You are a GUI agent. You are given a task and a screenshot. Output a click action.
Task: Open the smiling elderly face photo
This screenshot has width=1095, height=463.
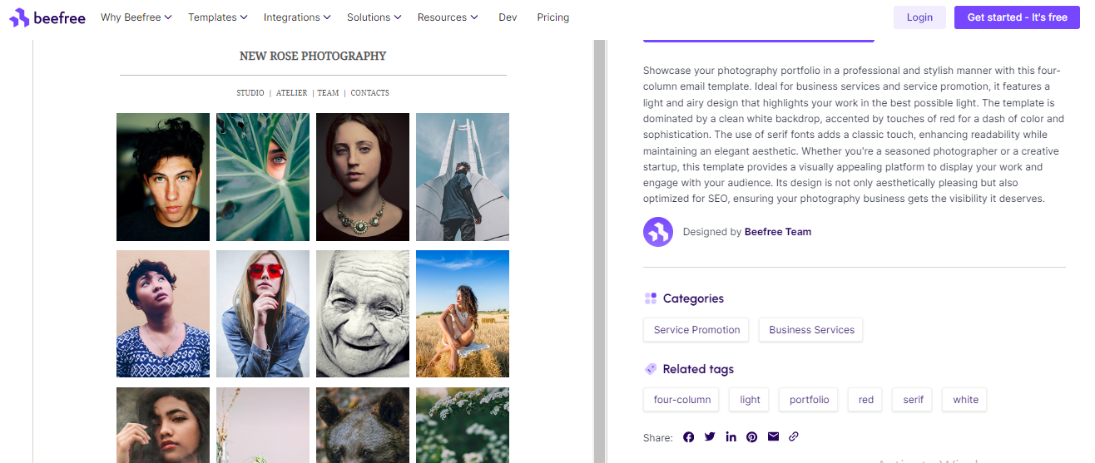tap(363, 313)
